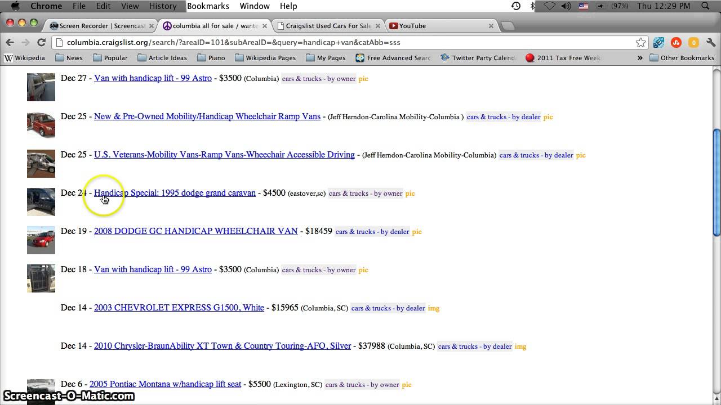Click the Thu 12:29 PM clock
The width and height of the screenshot is (721, 405).
663,6
